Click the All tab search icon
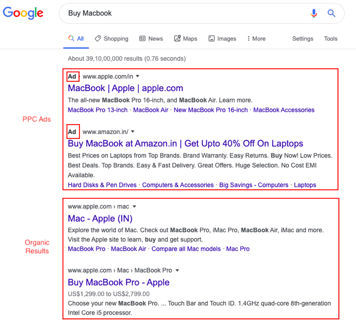Image resolution: width=356 pixels, height=331 pixels. click(x=71, y=38)
